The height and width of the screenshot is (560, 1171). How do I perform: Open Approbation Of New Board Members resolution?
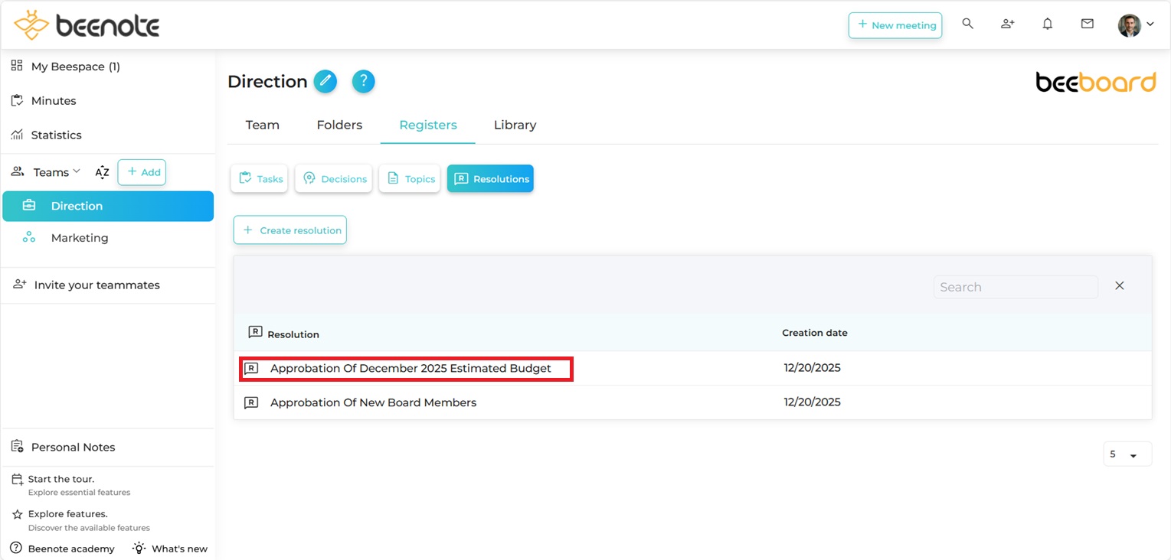click(x=373, y=402)
